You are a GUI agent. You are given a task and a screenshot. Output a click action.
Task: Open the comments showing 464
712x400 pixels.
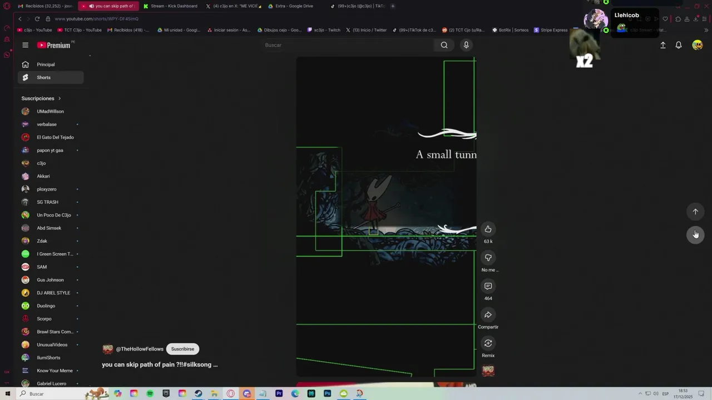tap(488, 286)
